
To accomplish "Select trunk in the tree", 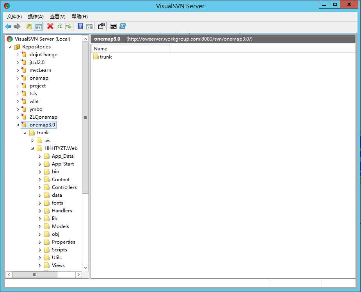I will [43, 133].
